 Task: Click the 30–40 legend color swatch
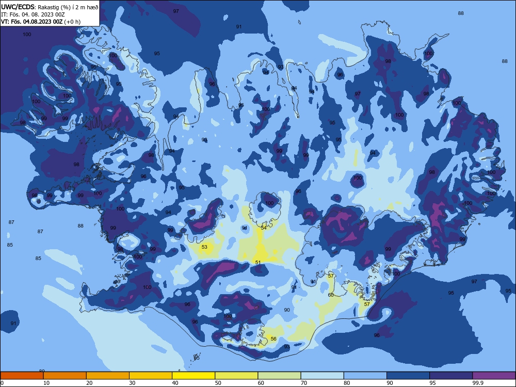pyautogui.click(x=151, y=376)
